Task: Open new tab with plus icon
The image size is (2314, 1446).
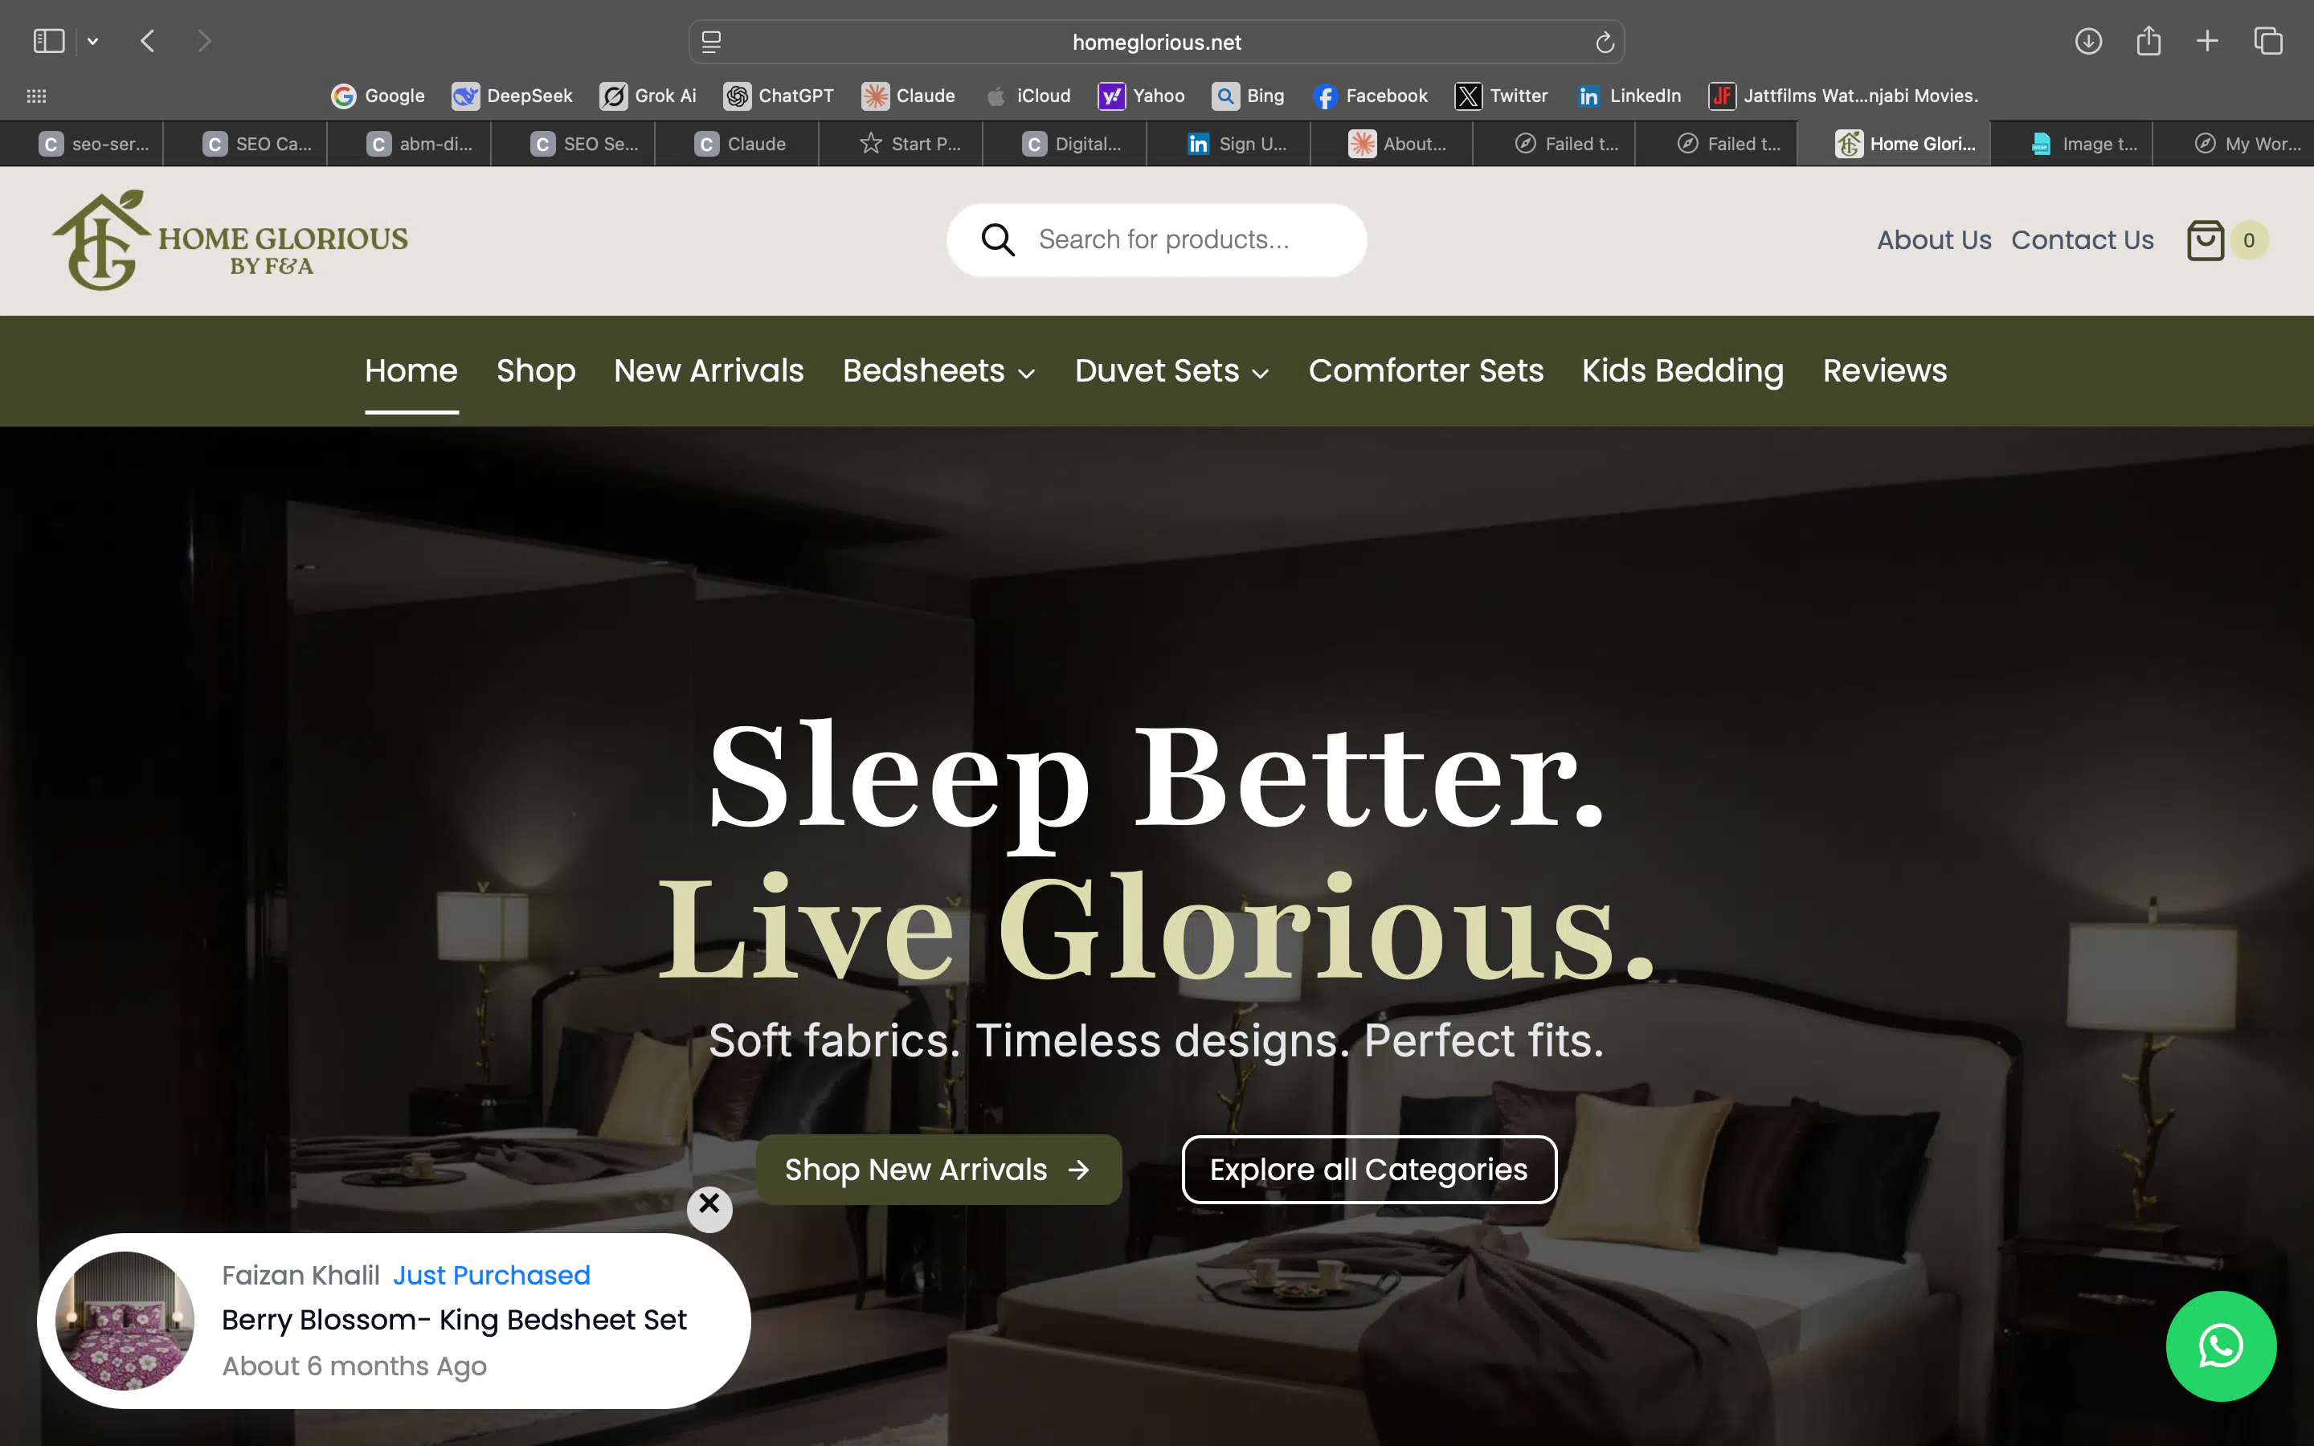Action: (x=2207, y=41)
